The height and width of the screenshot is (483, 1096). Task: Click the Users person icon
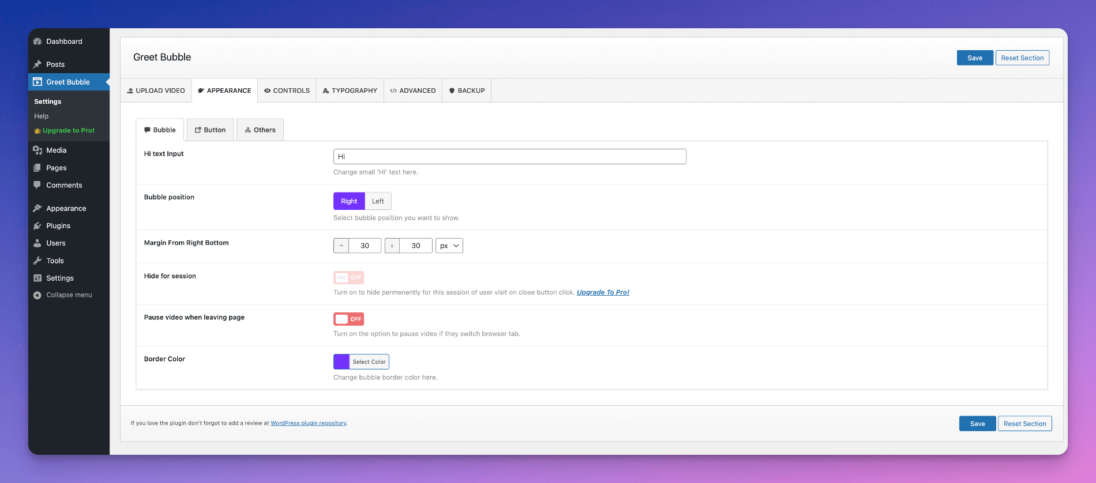[37, 243]
